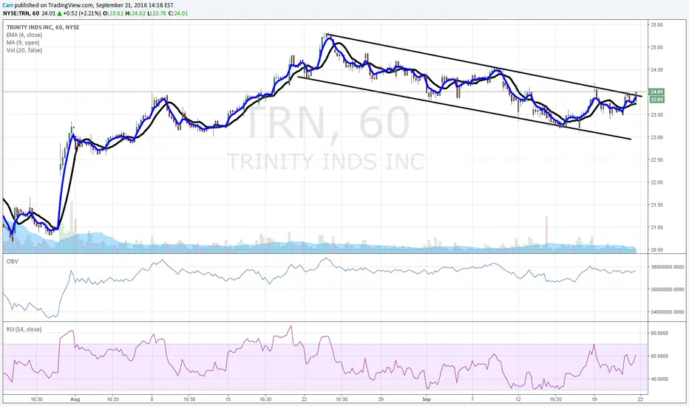Click the NYSE:TRN, 60 symbol text
The image size is (689, 406).
[x=21, y=13]
